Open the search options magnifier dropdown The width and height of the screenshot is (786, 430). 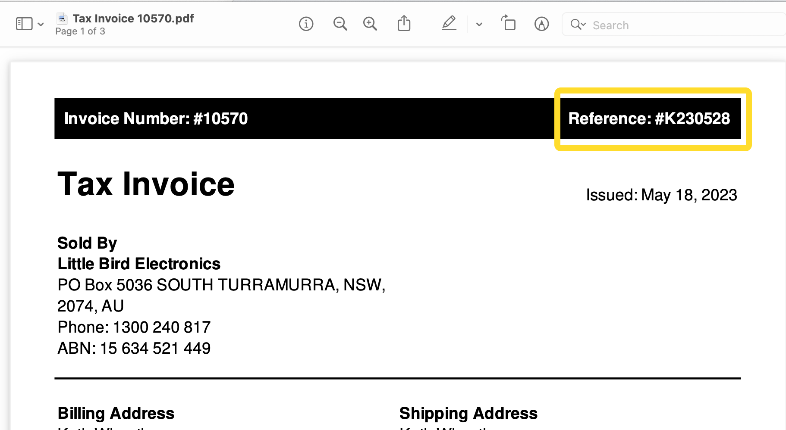pyautogui.click(x=578, y=24)
